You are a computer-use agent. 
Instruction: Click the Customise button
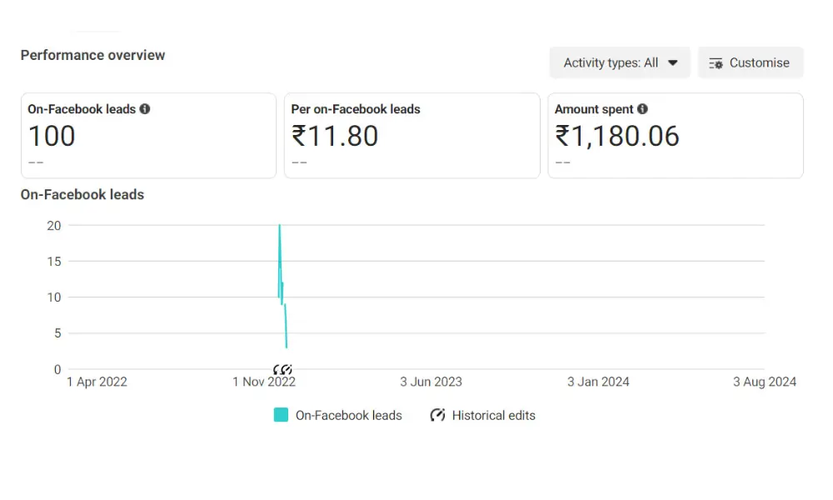[751, 62]
